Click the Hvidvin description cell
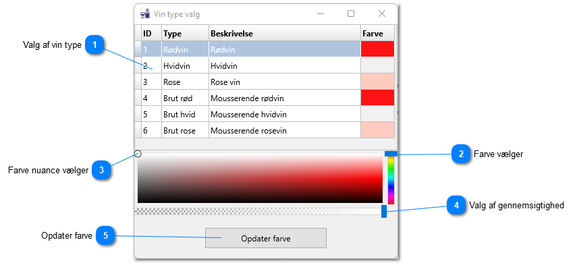Viewport: 575px width, 265px height. tap(285, 65)
